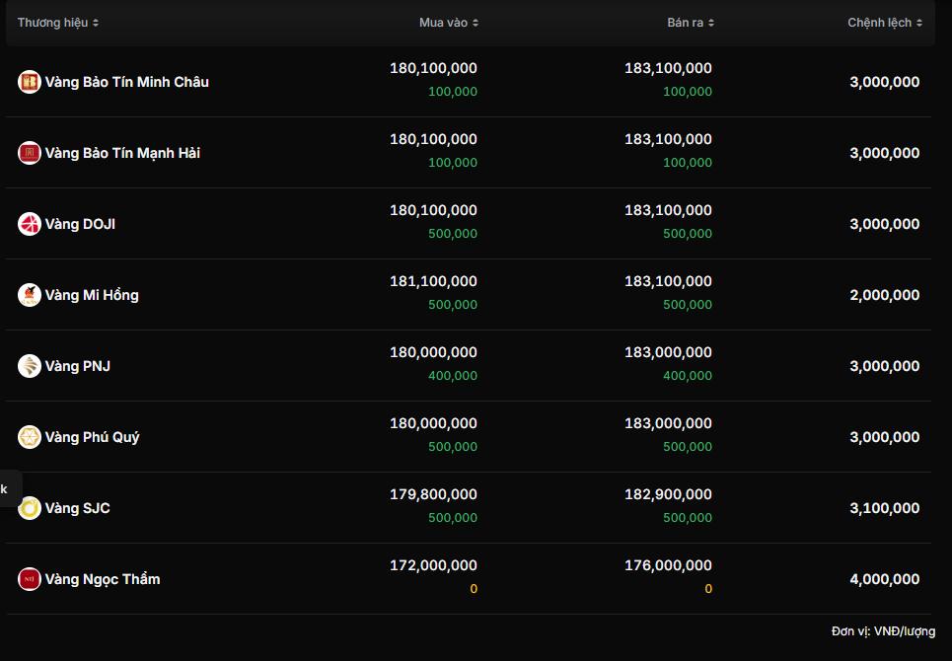Click the left edge side tab
Viewport: 952px width, 661px height.
click(8, 488)
